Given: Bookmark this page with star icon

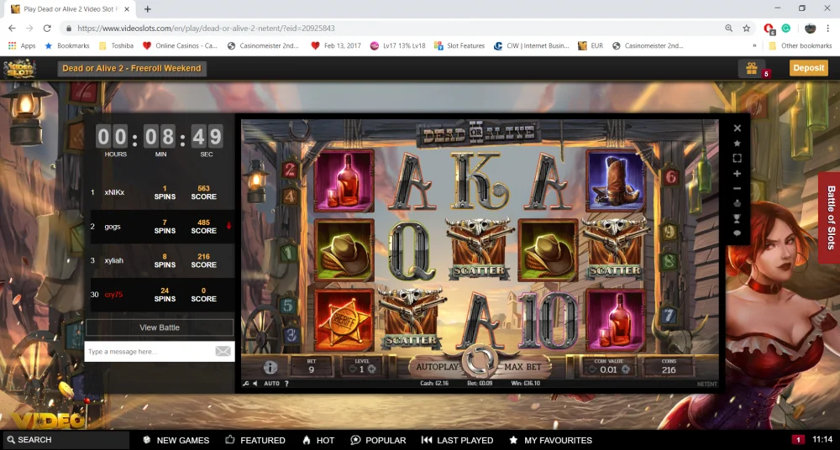Looking at the screenshot, I should tap(746, 28).
